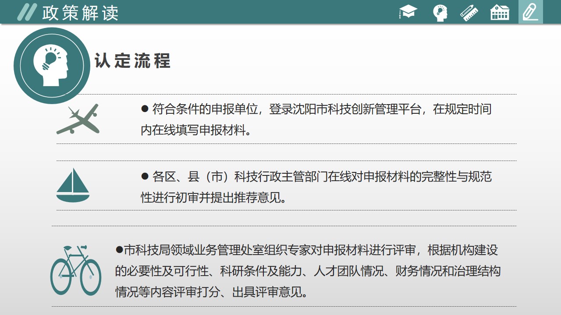Select the line starting with 的必要性及可行性
Screen dimensions: 561x315
(308, 271)
